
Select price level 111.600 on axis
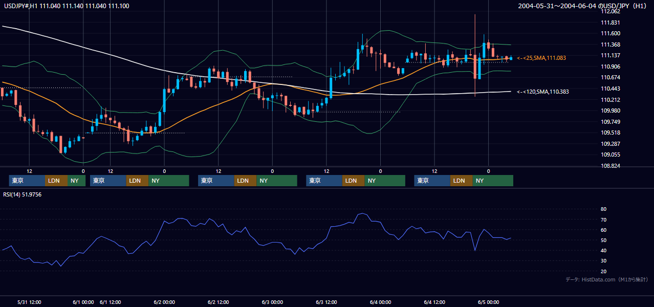pyautogui.click(x=611, y=33)
